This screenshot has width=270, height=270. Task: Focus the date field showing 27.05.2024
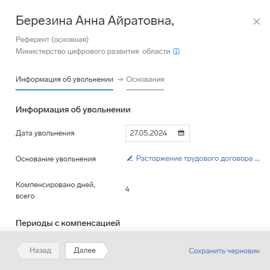[x=158, y=133]
